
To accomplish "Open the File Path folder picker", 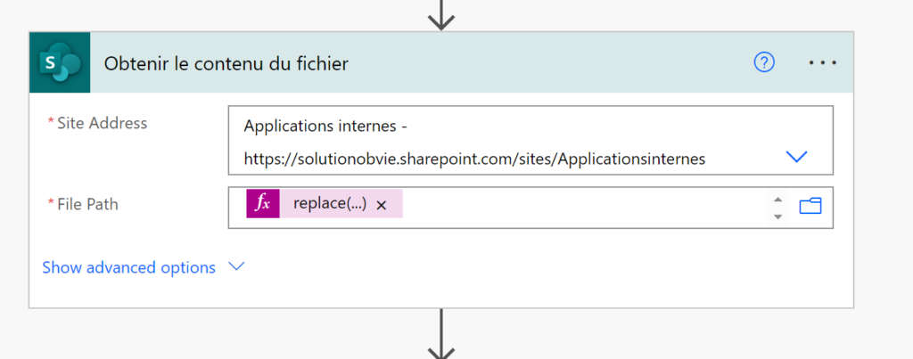I will (x=810, y=206).
